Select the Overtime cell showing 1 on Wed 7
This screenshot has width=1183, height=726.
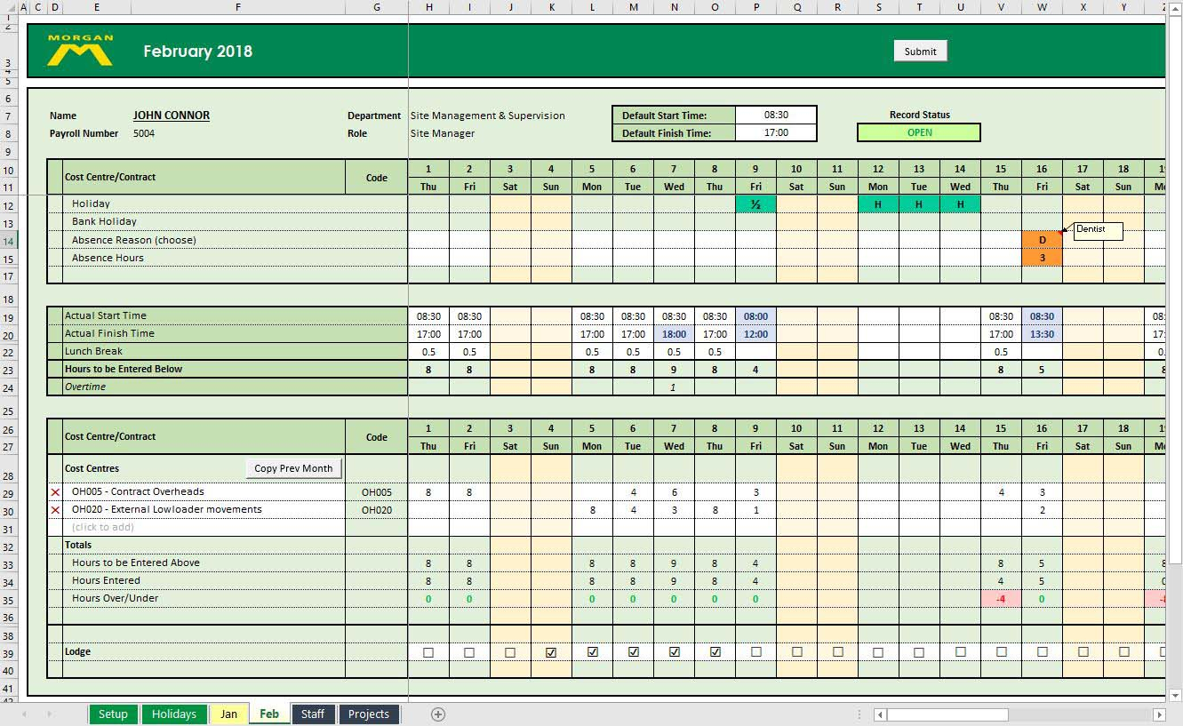[675, 387]
